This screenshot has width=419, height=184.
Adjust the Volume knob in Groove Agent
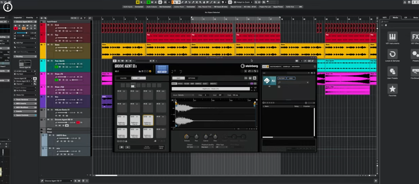(187, 136)
